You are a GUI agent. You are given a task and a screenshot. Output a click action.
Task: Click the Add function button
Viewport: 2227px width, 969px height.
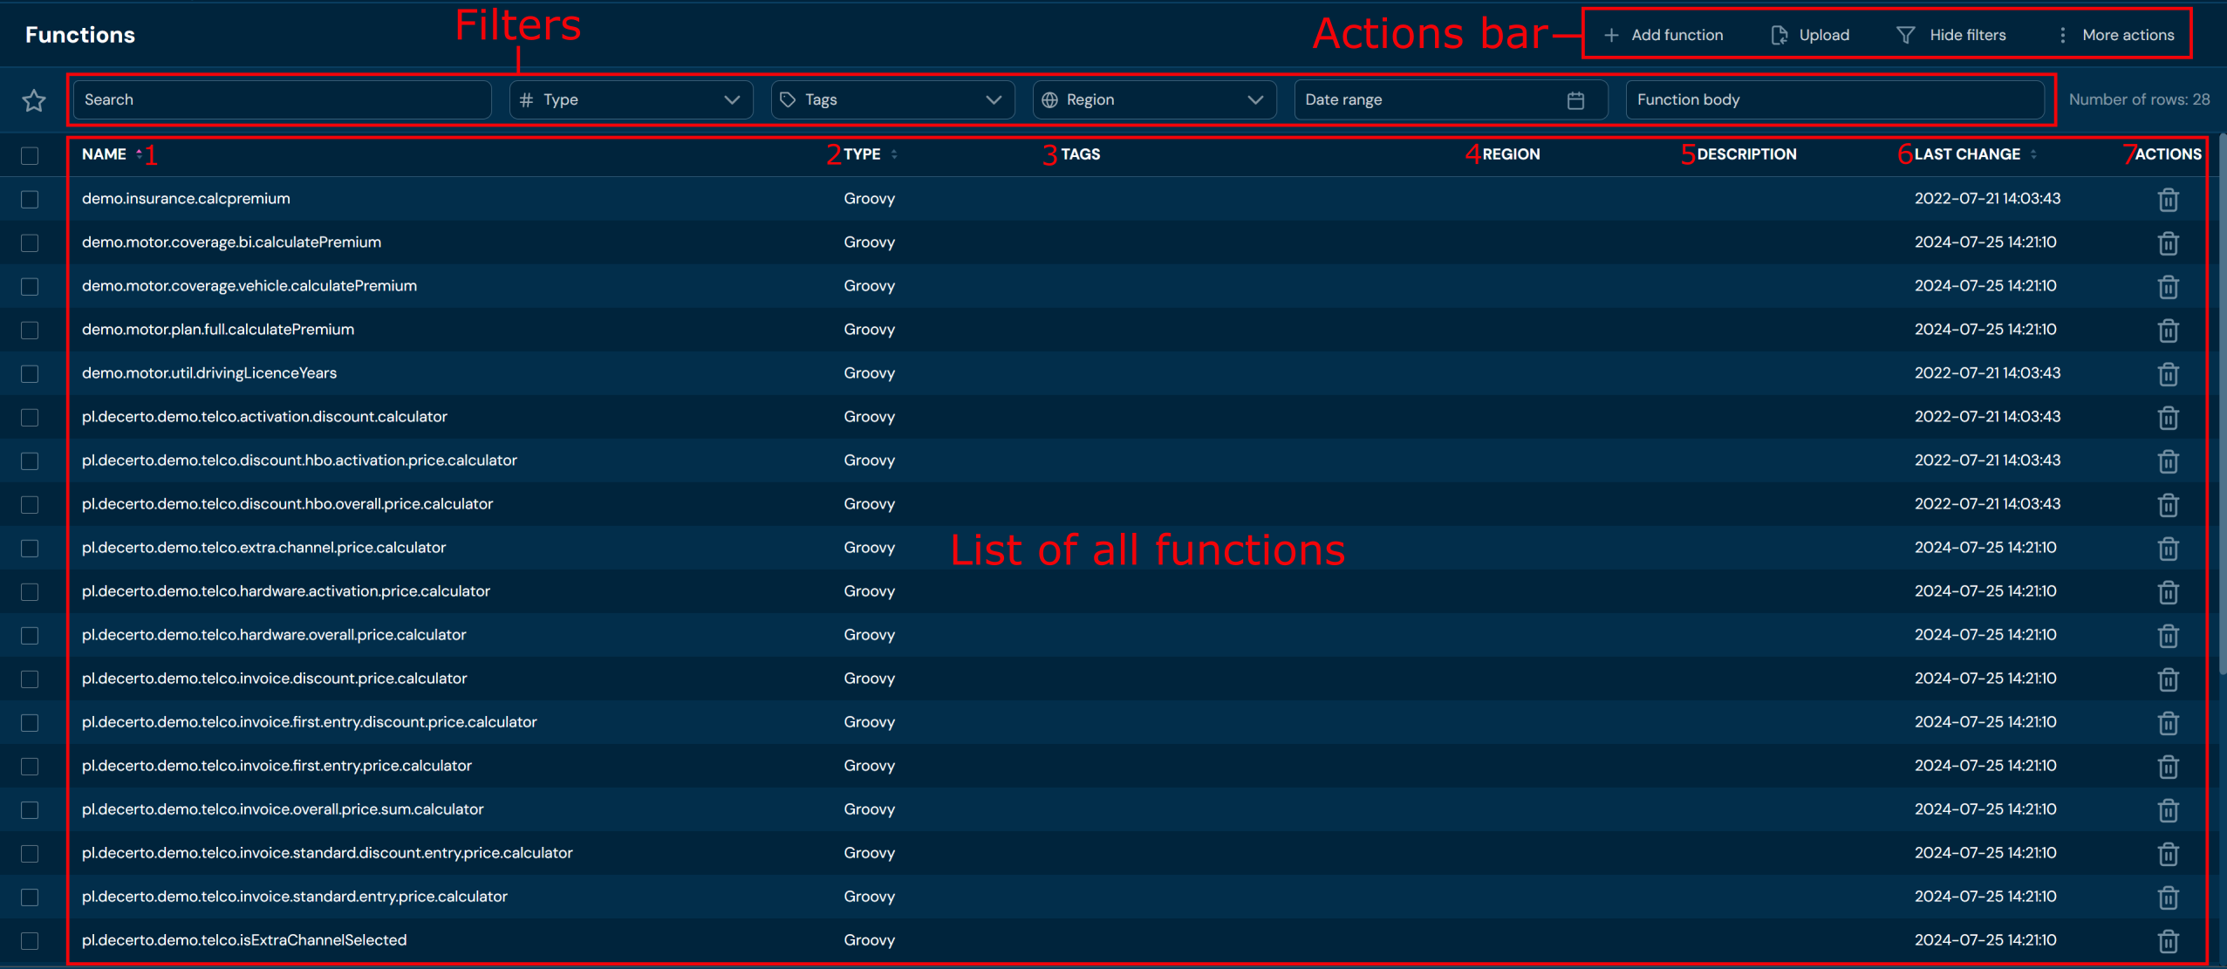pyautogui.click(x=1663, y=35)
